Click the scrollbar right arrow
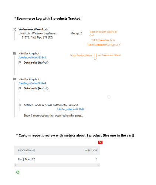The height and width of the screenshot is (185, 156). [98, 165]
